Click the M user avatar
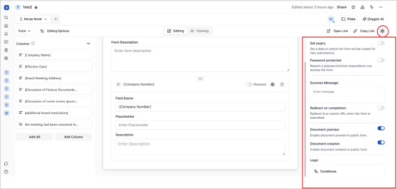This screenshot has width=397, height=189. pos(331,19)
